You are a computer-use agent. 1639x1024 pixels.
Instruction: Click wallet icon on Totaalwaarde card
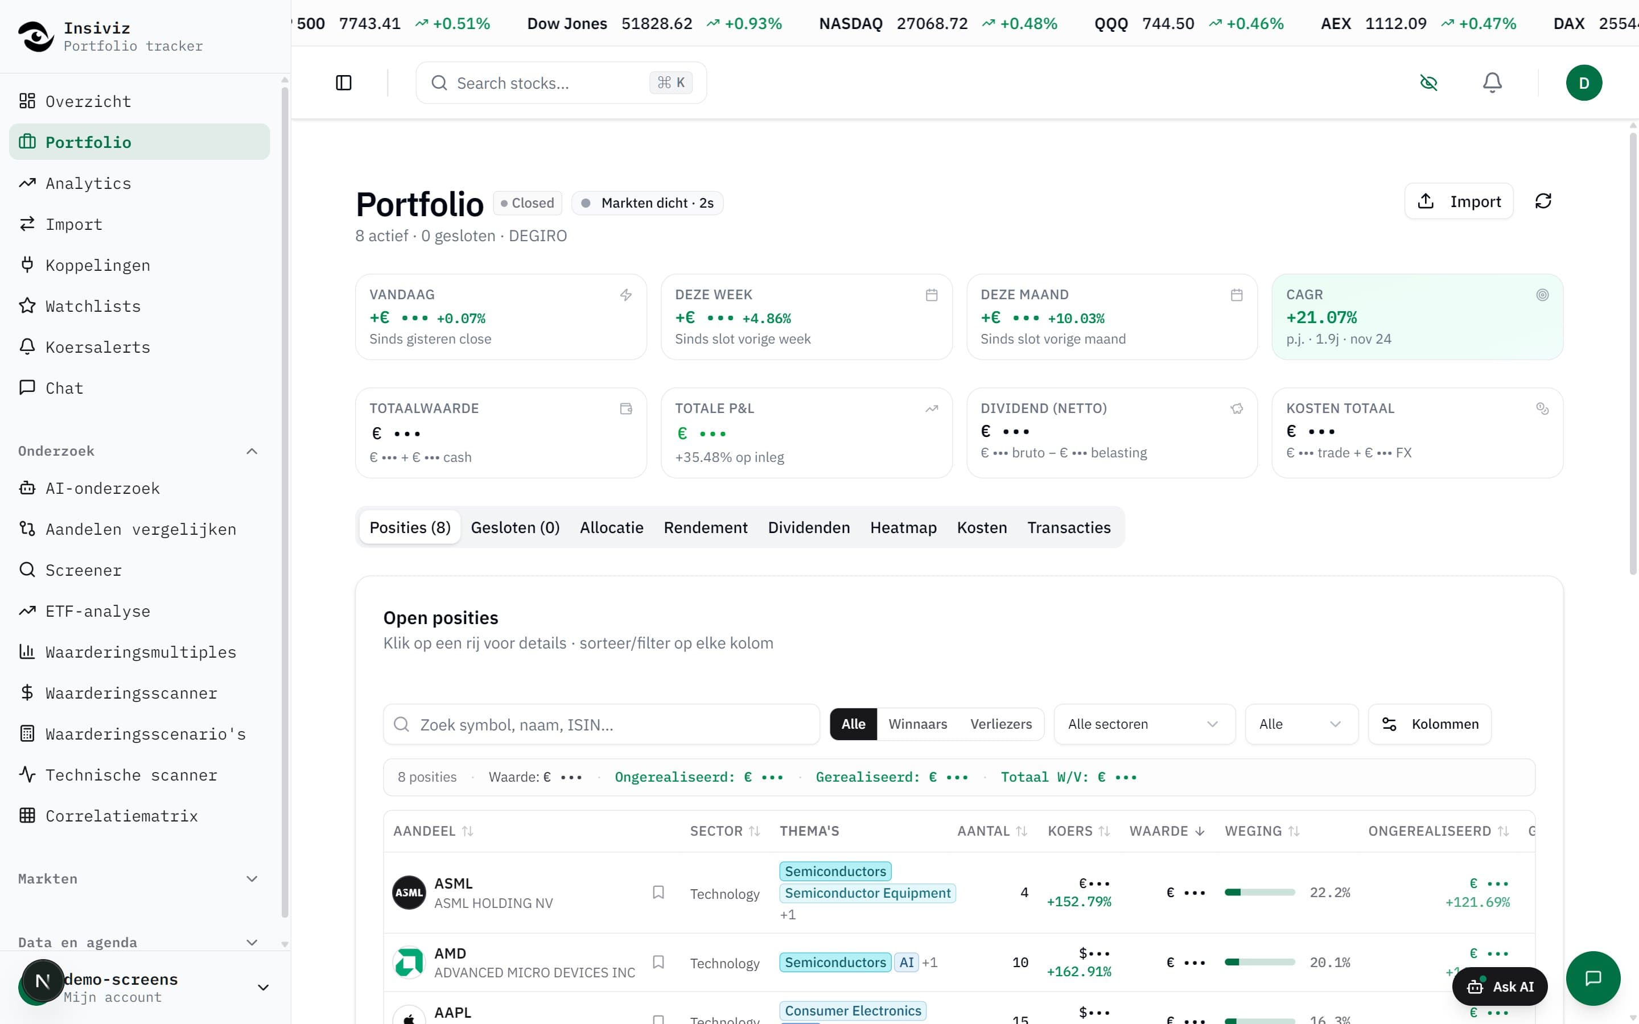pos(626,408)
